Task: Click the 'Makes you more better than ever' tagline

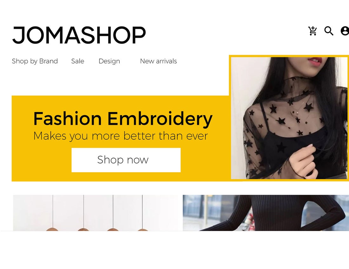Action: click(121, 136)
